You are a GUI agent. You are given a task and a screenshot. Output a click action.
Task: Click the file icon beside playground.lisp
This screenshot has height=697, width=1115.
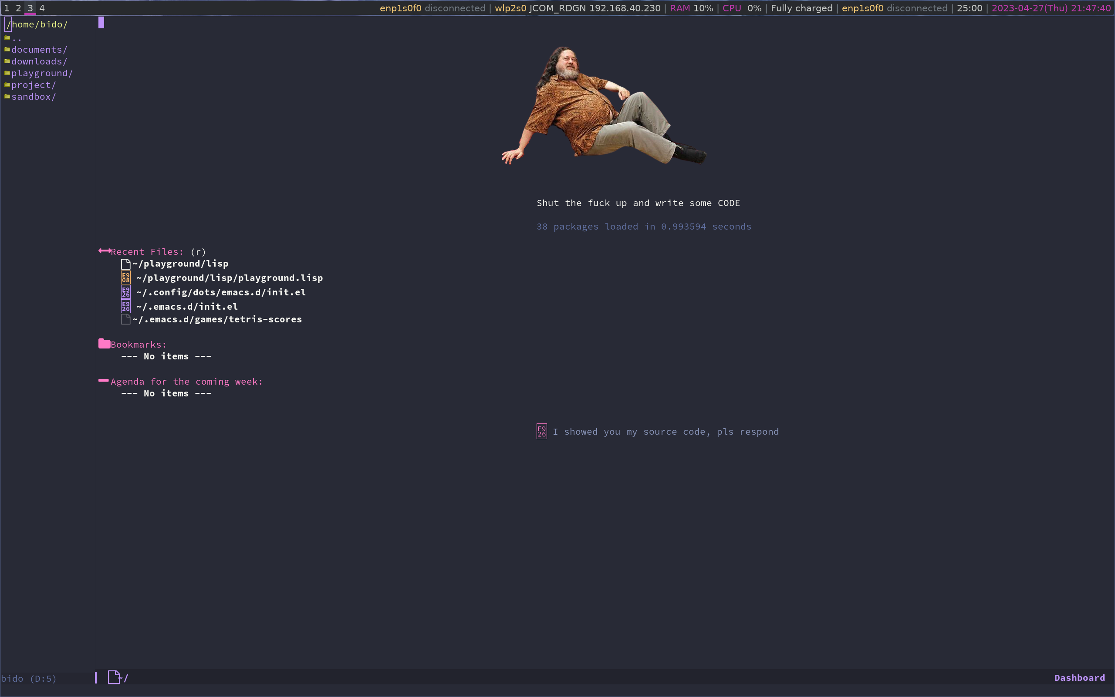126,277
